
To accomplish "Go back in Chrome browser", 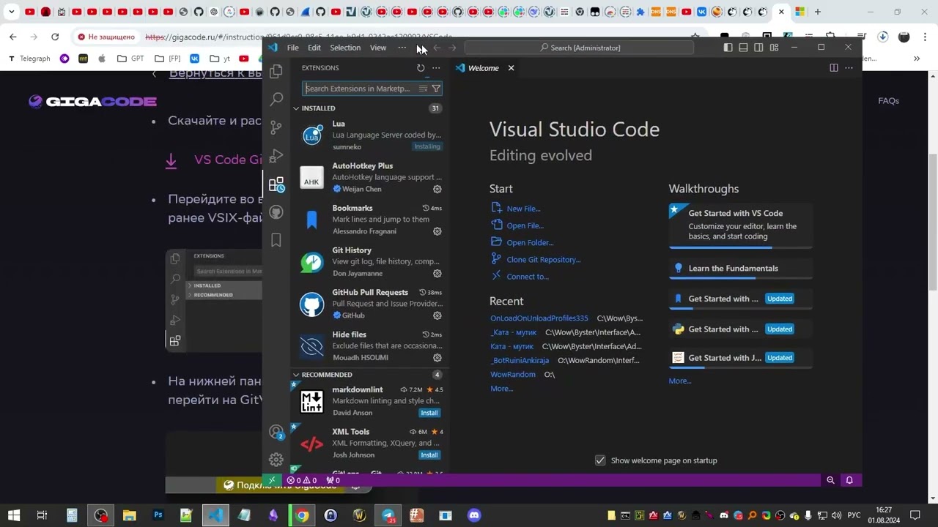I will (x=13, y=37).
